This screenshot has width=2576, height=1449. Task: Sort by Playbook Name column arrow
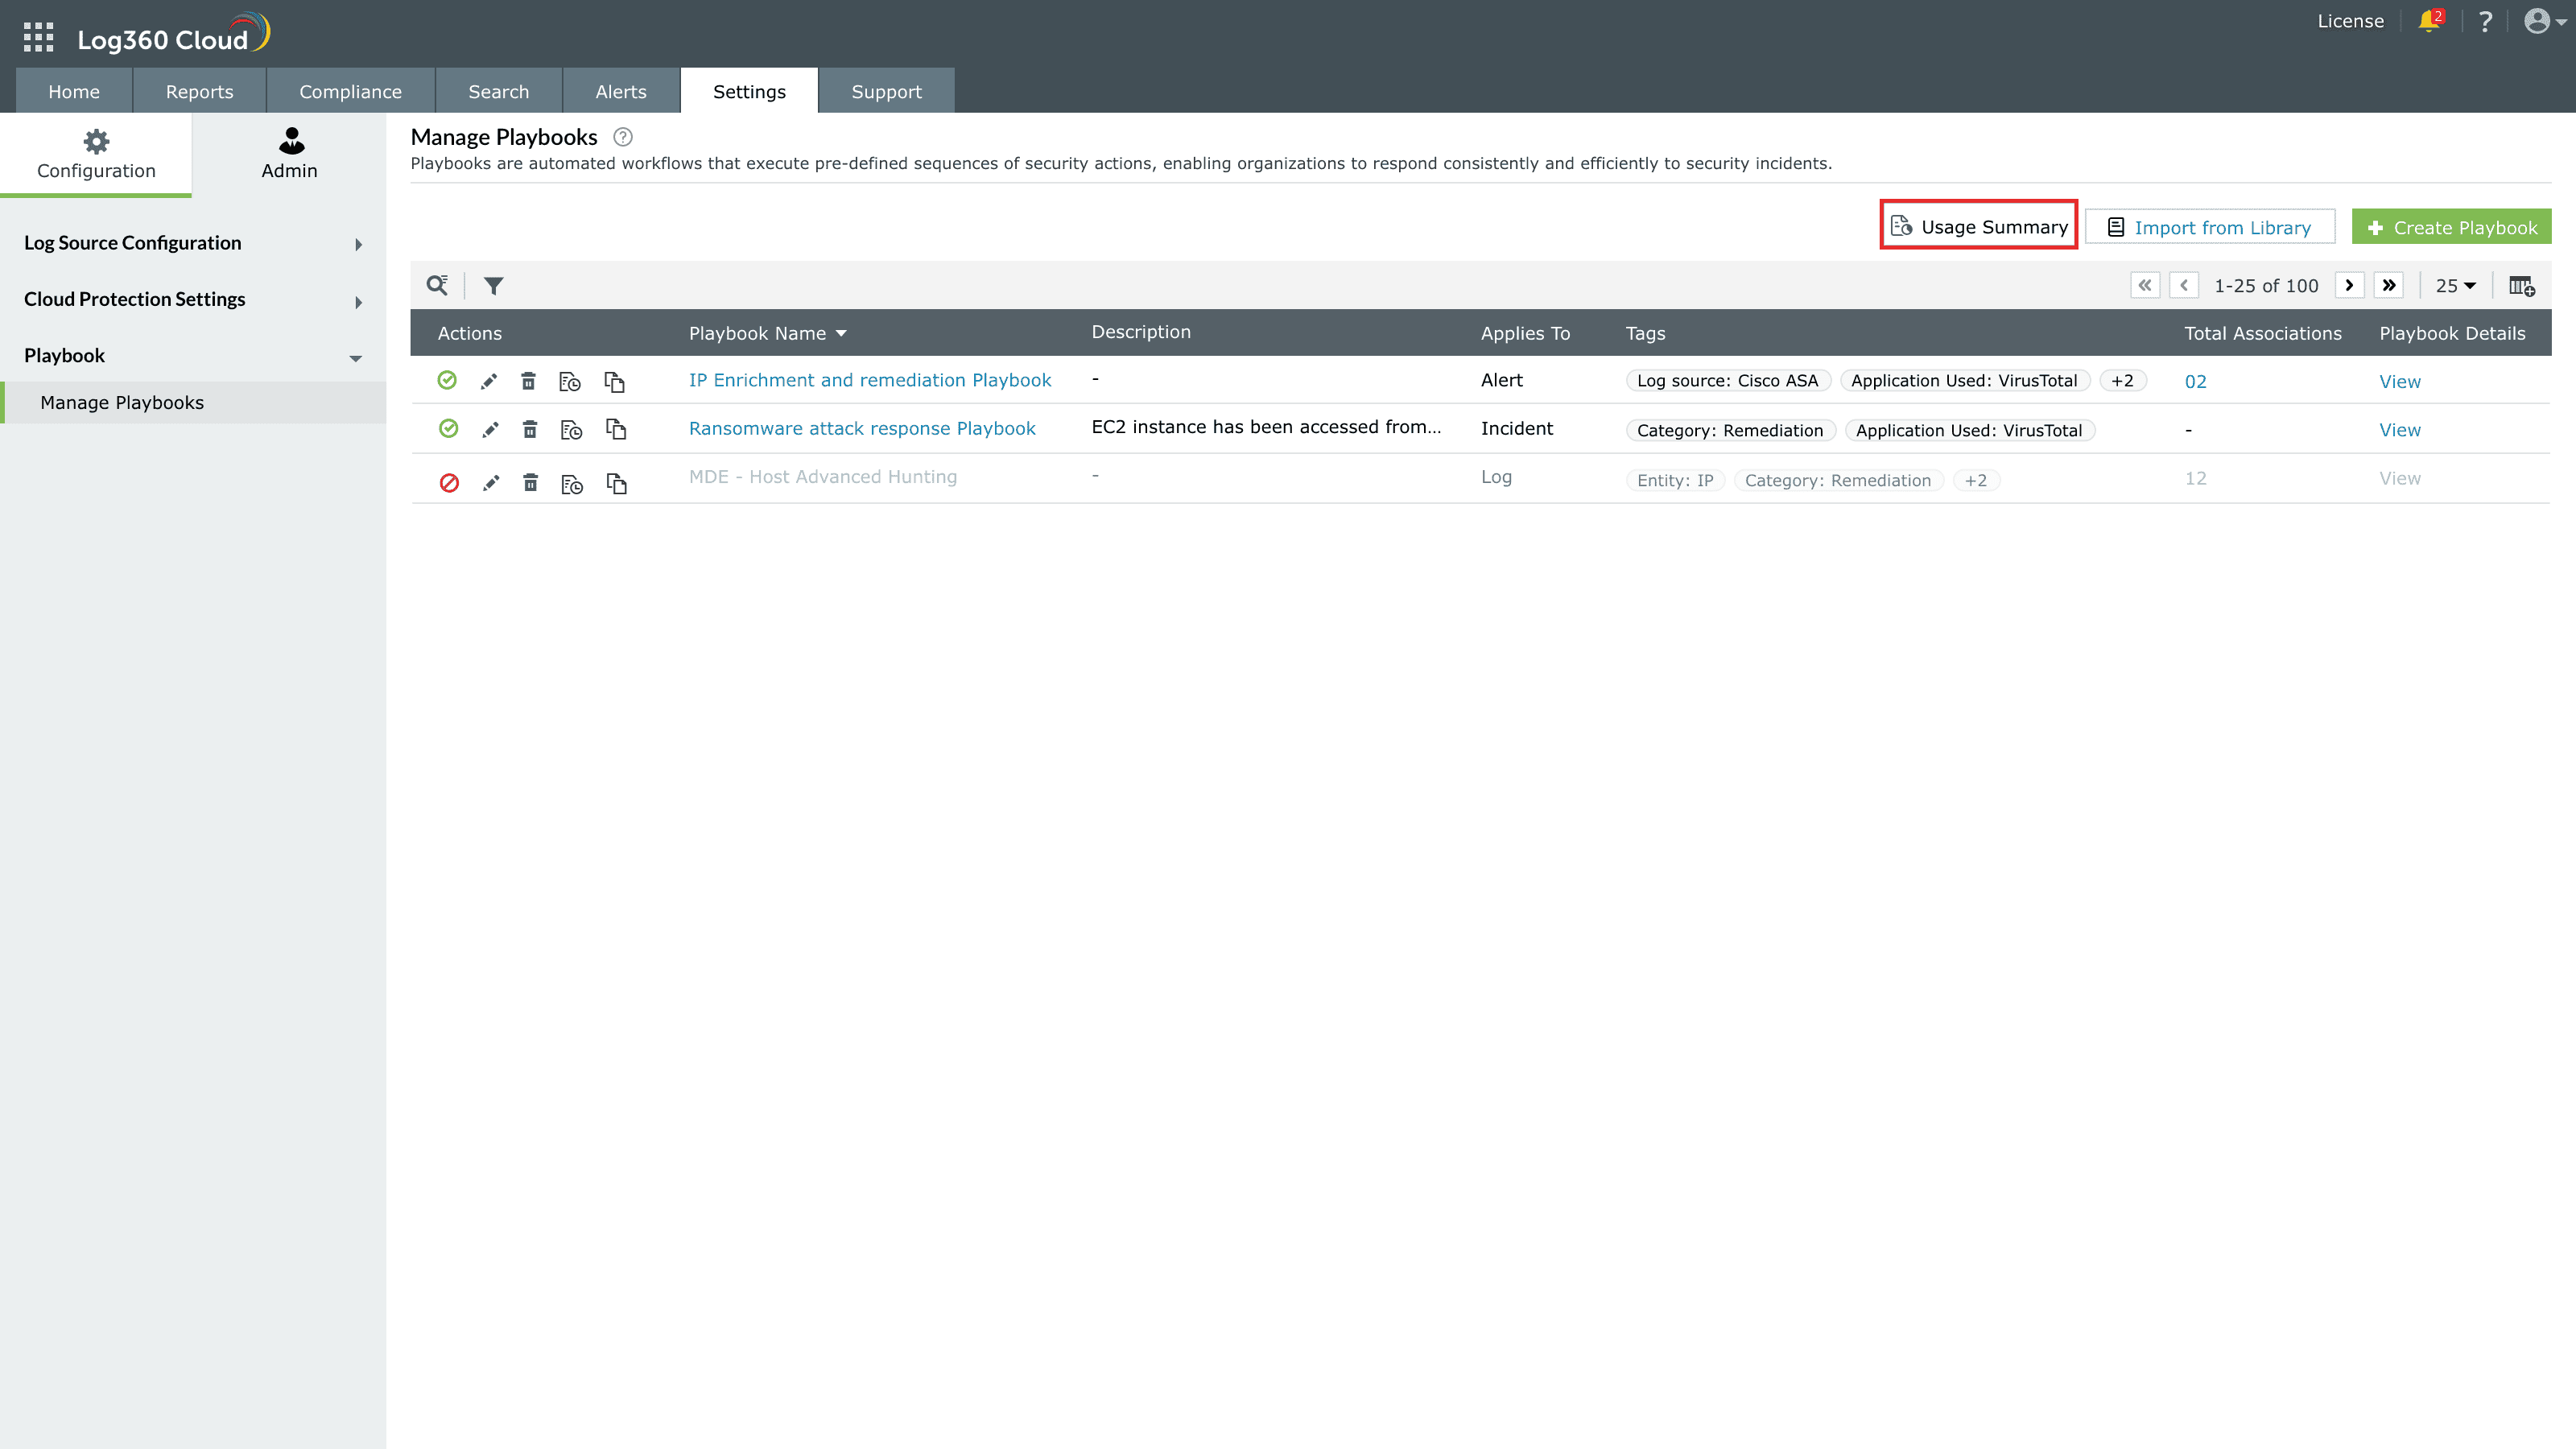click(x=841, y=334)
